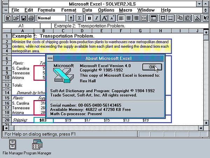Image resolution: width=210 pixels, height=158 pixels.
Task: Click the Select All corner button
Action: pyautogui.click(x=7, y=31)
